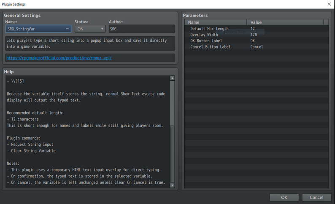Click the Author field containing SRG
The image size is (335, 204).
click(x=142, y=29)
